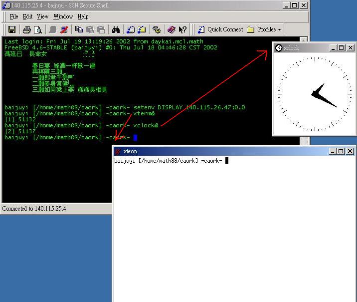The height and width of the screenshot is (302, 357).
Task: Open the Settings icon in the toolbar
Action: [x=157, y=29]
